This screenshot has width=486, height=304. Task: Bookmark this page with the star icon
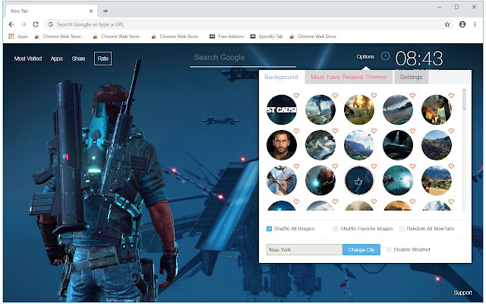click(x=447, y=24)
